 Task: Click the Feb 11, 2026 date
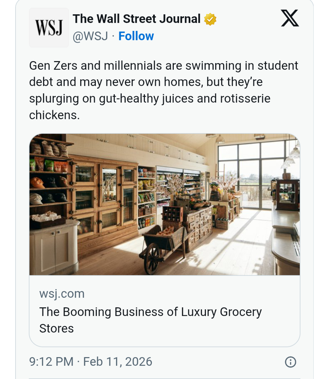point(118,361)
